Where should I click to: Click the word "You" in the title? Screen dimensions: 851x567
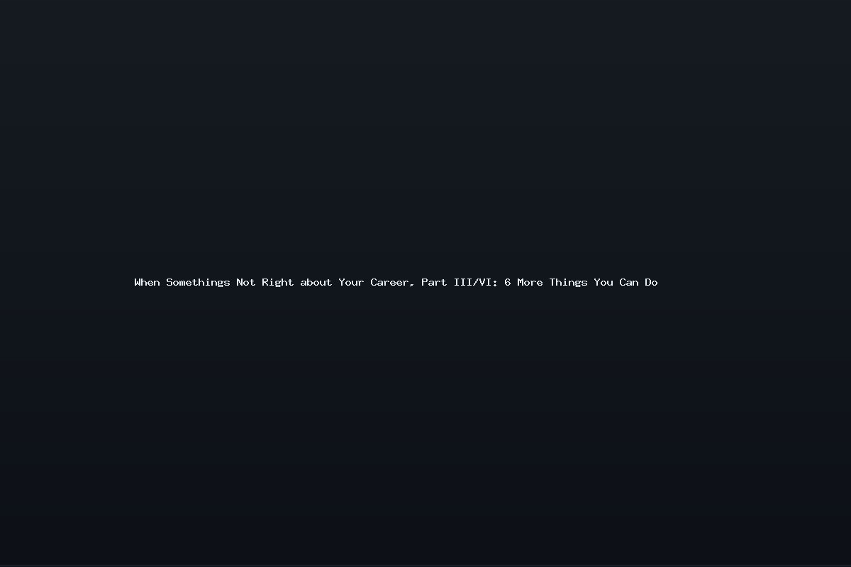[604, 282]
